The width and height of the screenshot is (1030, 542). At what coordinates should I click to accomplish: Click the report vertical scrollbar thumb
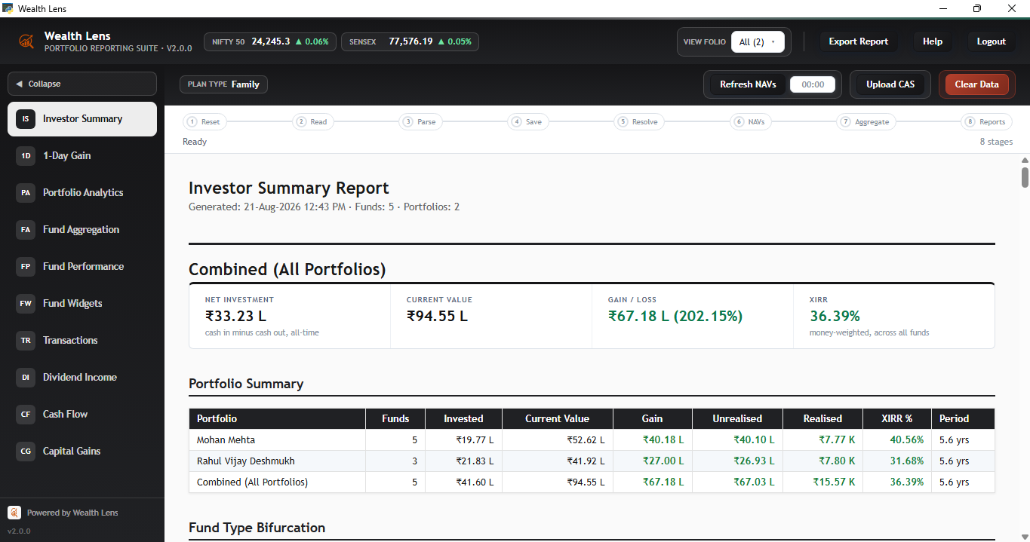[1025, 177]
